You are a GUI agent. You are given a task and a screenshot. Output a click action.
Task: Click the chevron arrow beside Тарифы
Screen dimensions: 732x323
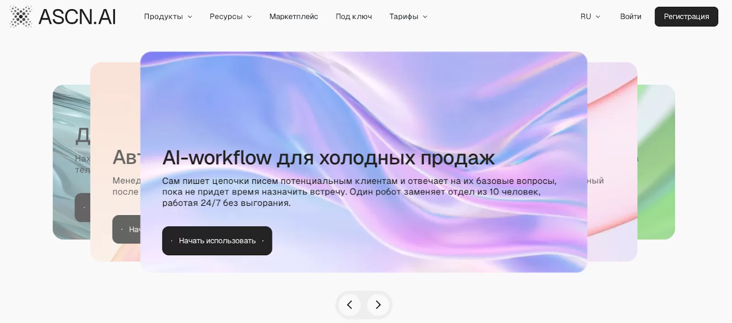point(425,17)
